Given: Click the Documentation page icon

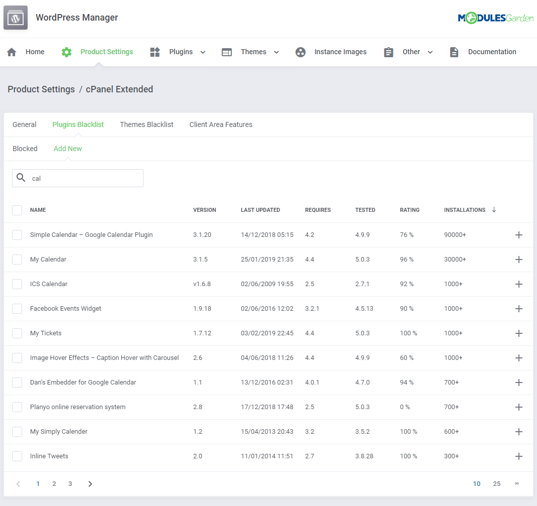Looking at the screenshot, I should (x=454, y=52).
